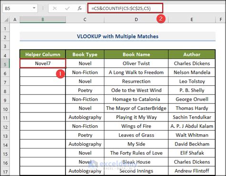Image resolution: width=226 pixels, height=176 pixels.
Task: Click the Cancel (X) formula bar icon
Action: click(55, 8)
